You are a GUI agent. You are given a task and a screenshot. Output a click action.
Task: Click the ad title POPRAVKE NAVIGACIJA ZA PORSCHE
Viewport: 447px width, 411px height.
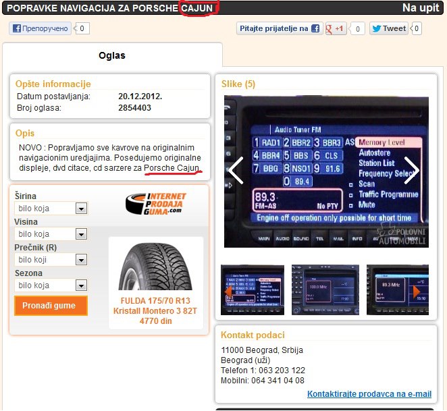point(110,8)
